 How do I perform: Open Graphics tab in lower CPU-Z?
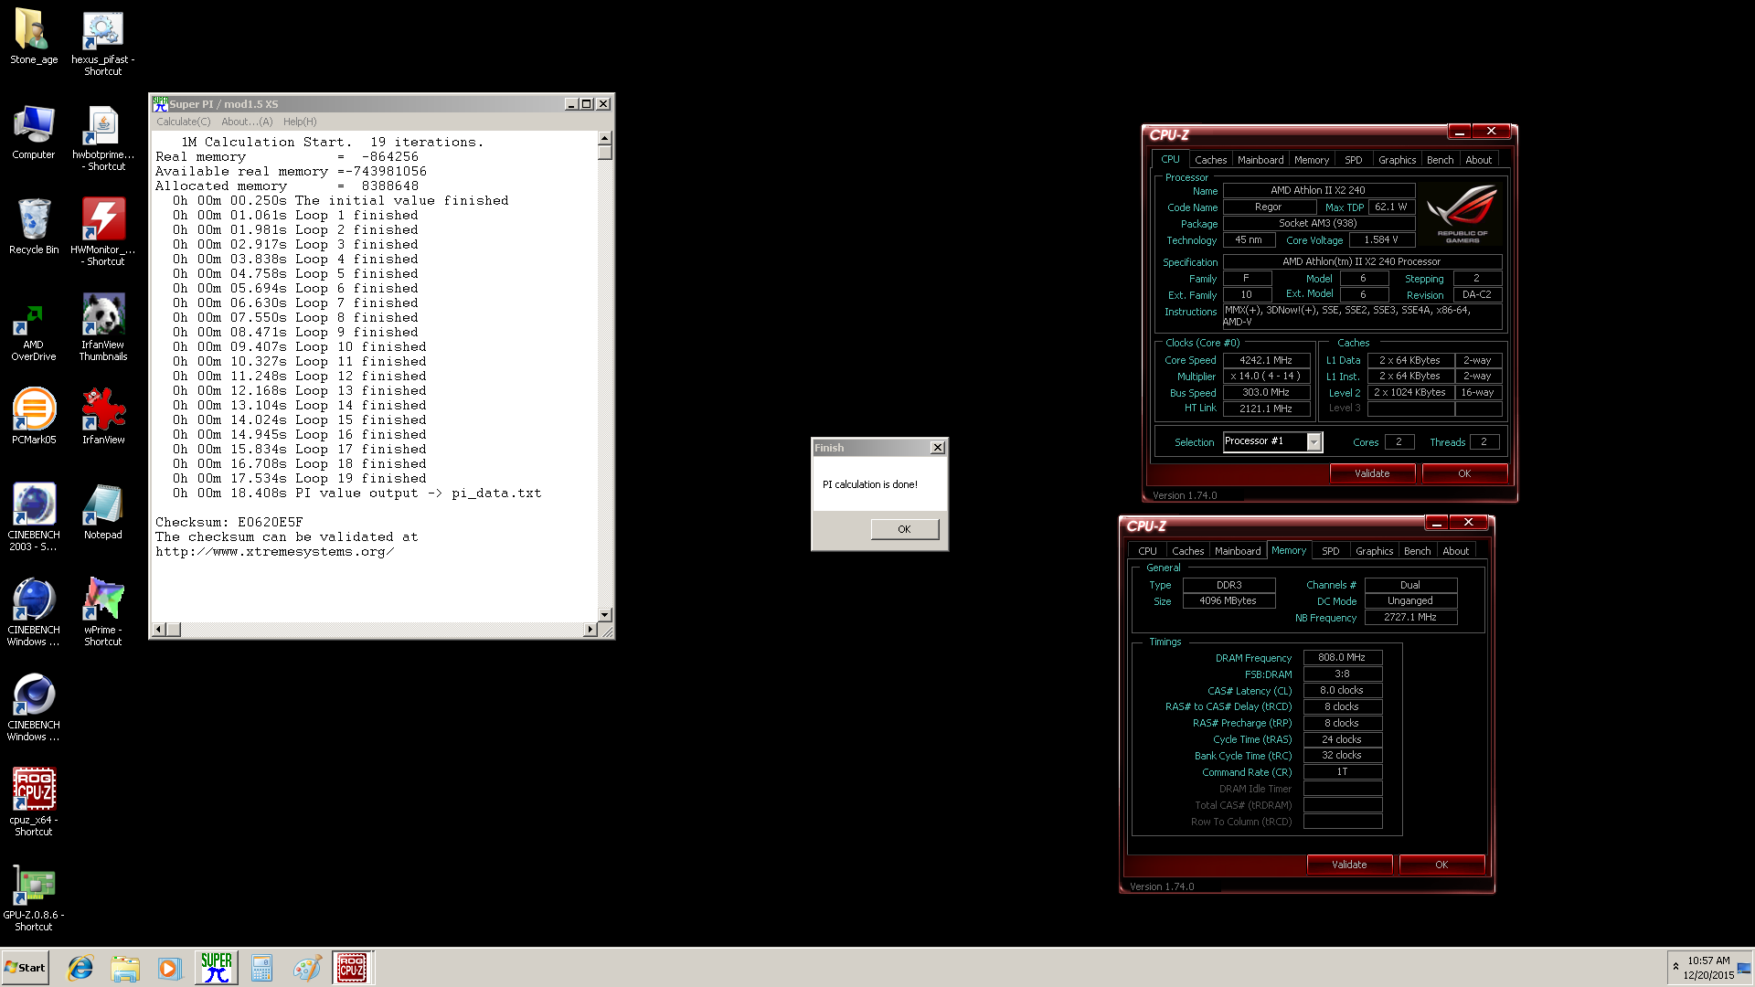[1374, 551]
